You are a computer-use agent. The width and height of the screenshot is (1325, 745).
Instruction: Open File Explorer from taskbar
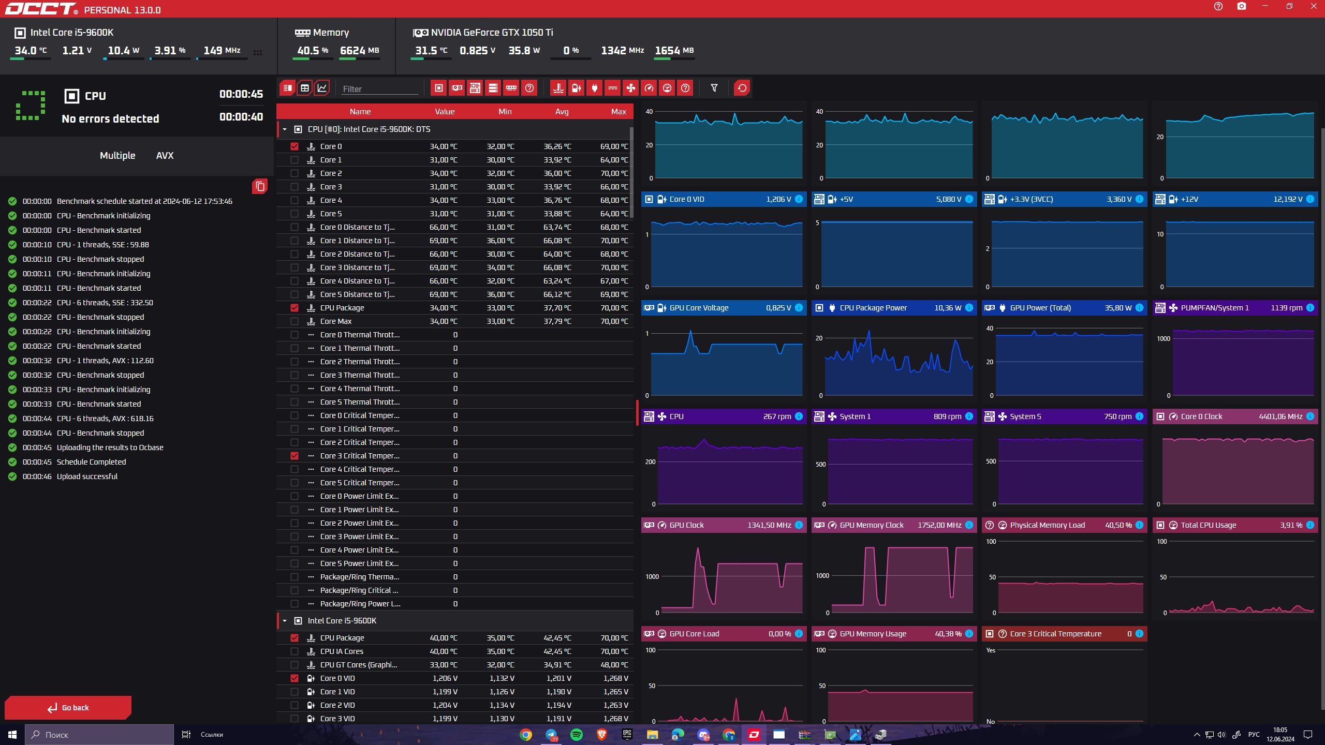point(652,735)
